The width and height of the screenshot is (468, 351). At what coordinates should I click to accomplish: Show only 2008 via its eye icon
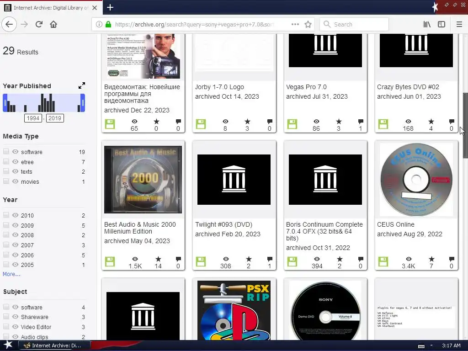tap(15, 235)
